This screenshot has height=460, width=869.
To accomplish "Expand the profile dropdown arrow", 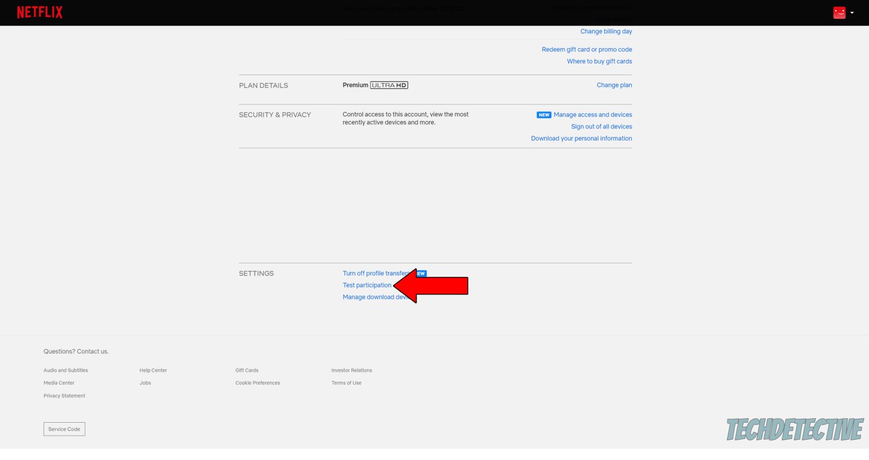I will tap(851, 12).
